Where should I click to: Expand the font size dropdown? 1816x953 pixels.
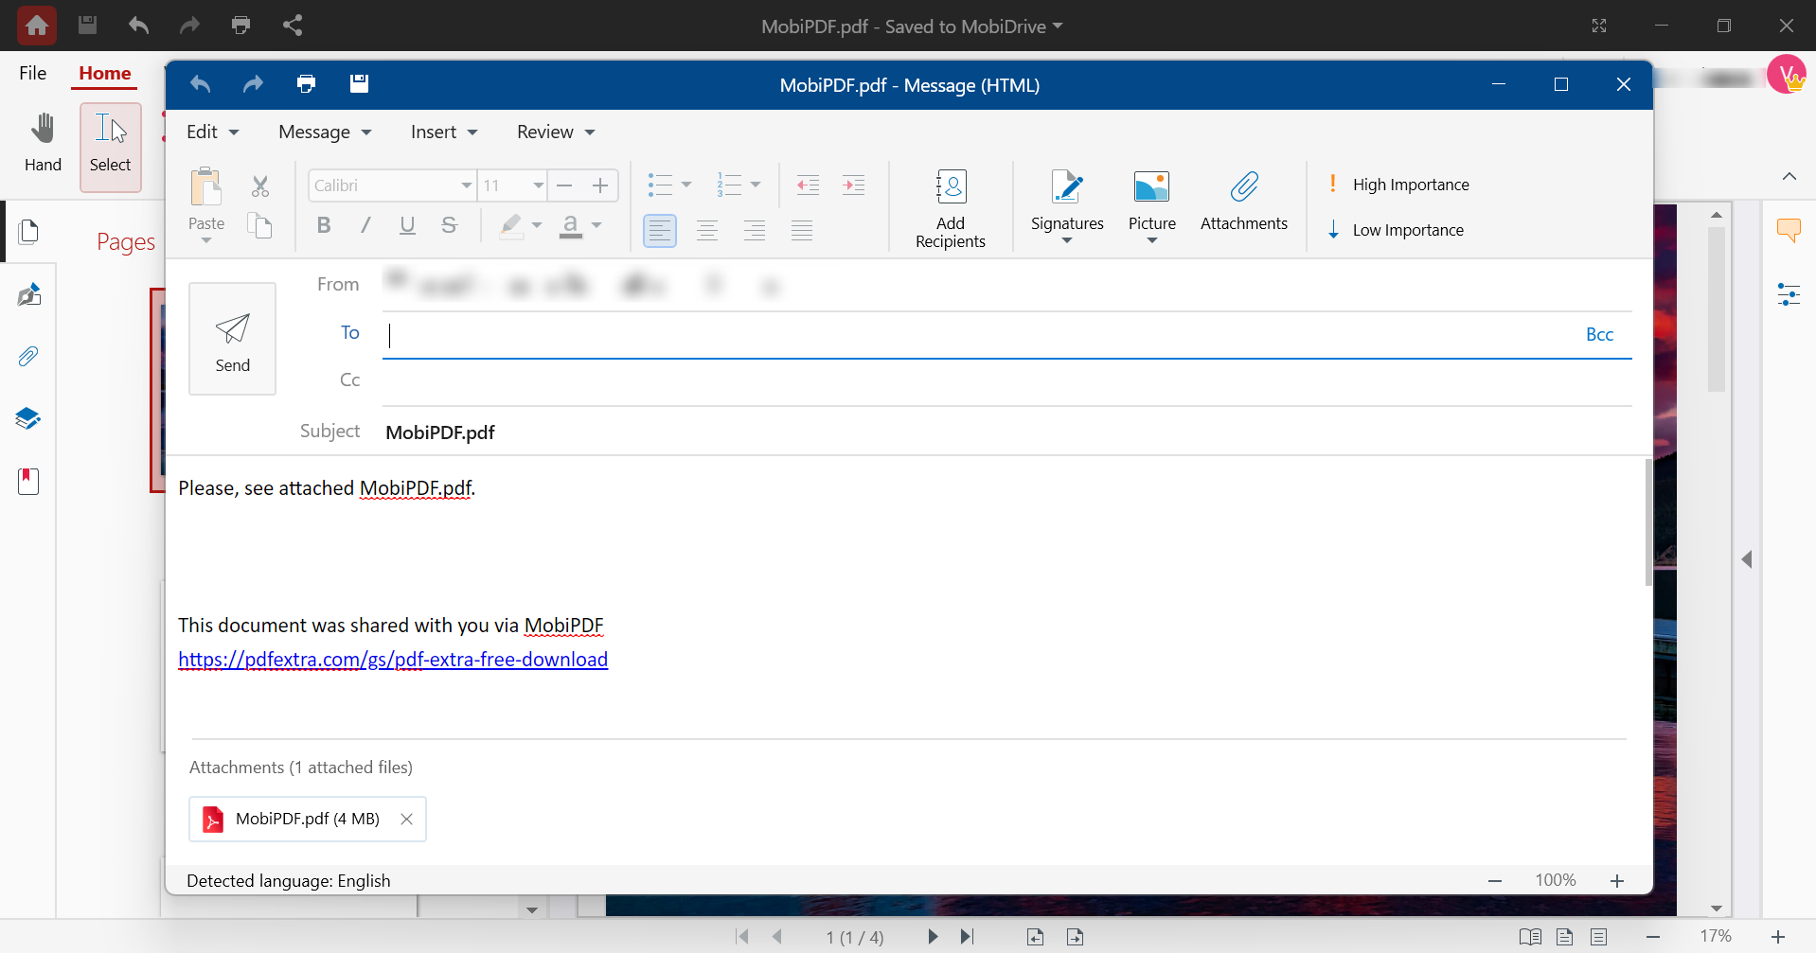(x=538, y=185)
